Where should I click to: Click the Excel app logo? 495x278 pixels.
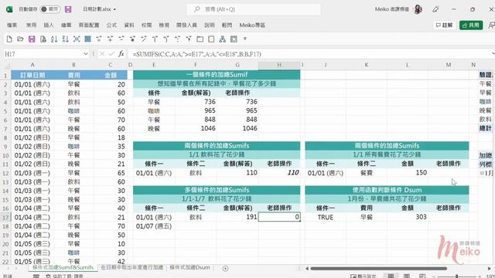9,9
